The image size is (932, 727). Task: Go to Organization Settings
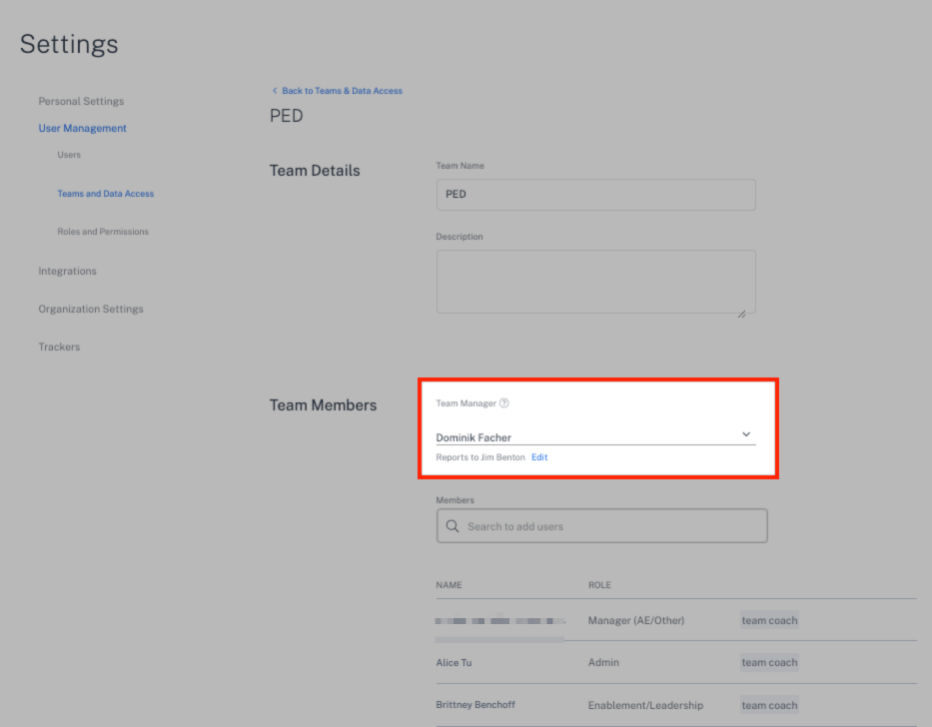pyautogui.click(x=91, y=309)
